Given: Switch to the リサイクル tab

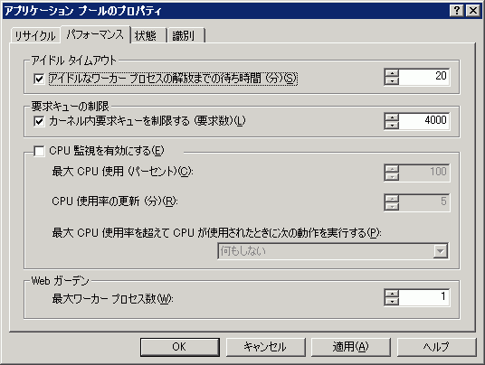Looking at the screenshot, I should [x=35, y=35].
